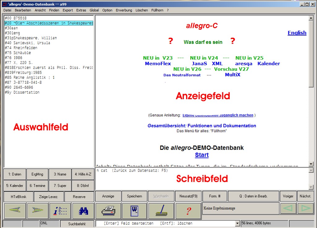This screenshot has height=228, width=317.
Task: Click the yellow right-pointing arrow icon
Action: (x=38, y=211)
